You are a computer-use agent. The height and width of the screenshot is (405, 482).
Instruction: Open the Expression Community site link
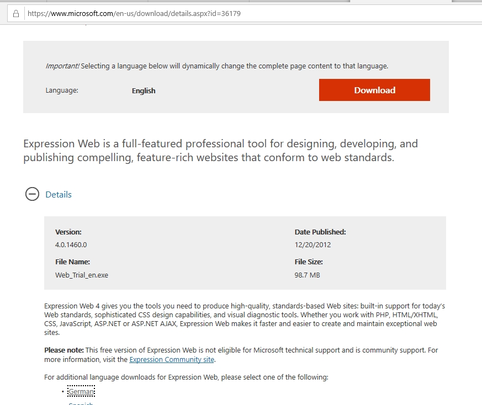(x=172, y=360)
